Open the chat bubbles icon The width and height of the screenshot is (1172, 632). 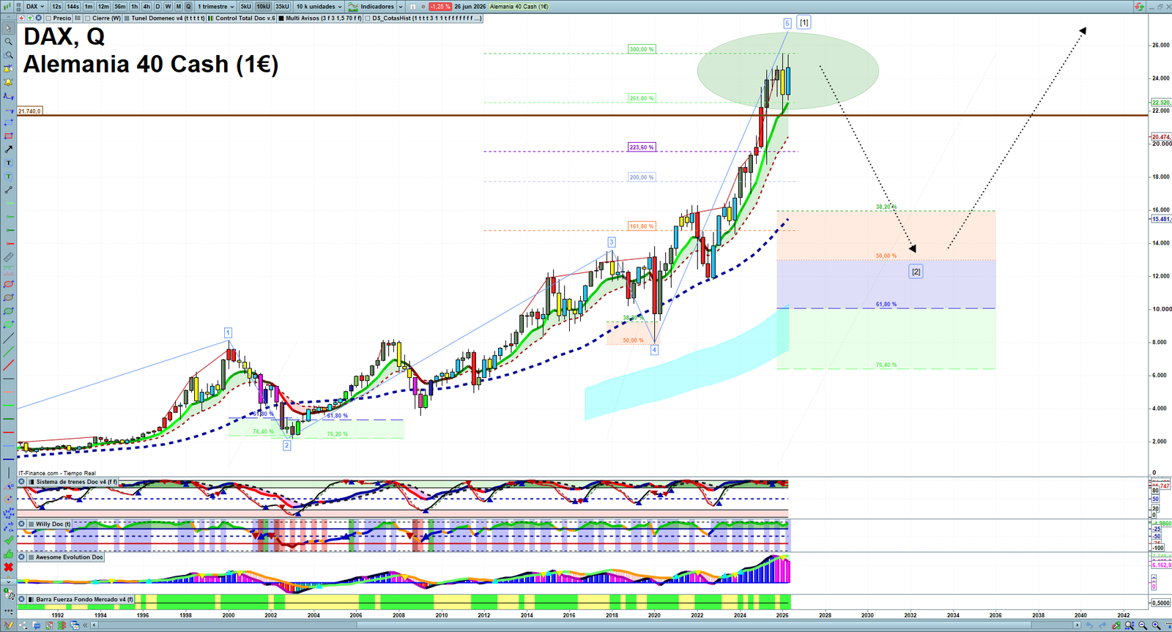click(37, 625)
